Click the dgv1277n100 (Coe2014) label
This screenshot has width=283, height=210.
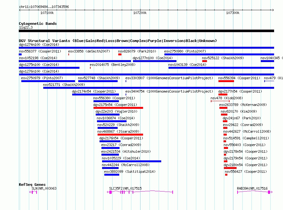pos(153,58)
